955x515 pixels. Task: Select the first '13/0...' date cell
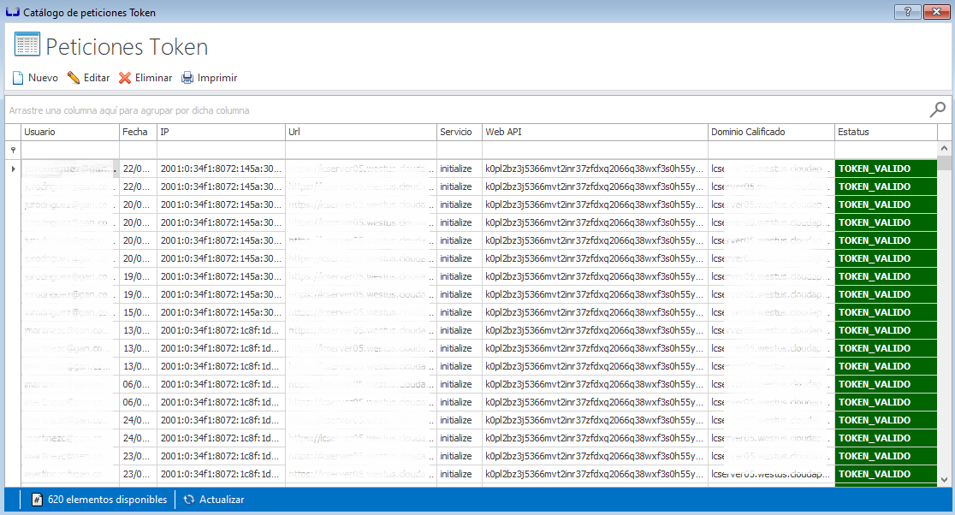point(139,330)
